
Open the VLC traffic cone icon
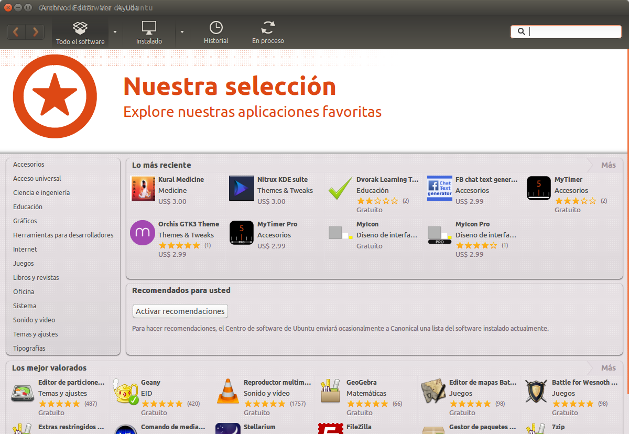pyautogui.click(x=228, y=392)
